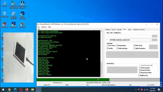Viewport: 163px width, 92px height.
Task: Click the Windows Start button
Action: click(x=3, y=90)
